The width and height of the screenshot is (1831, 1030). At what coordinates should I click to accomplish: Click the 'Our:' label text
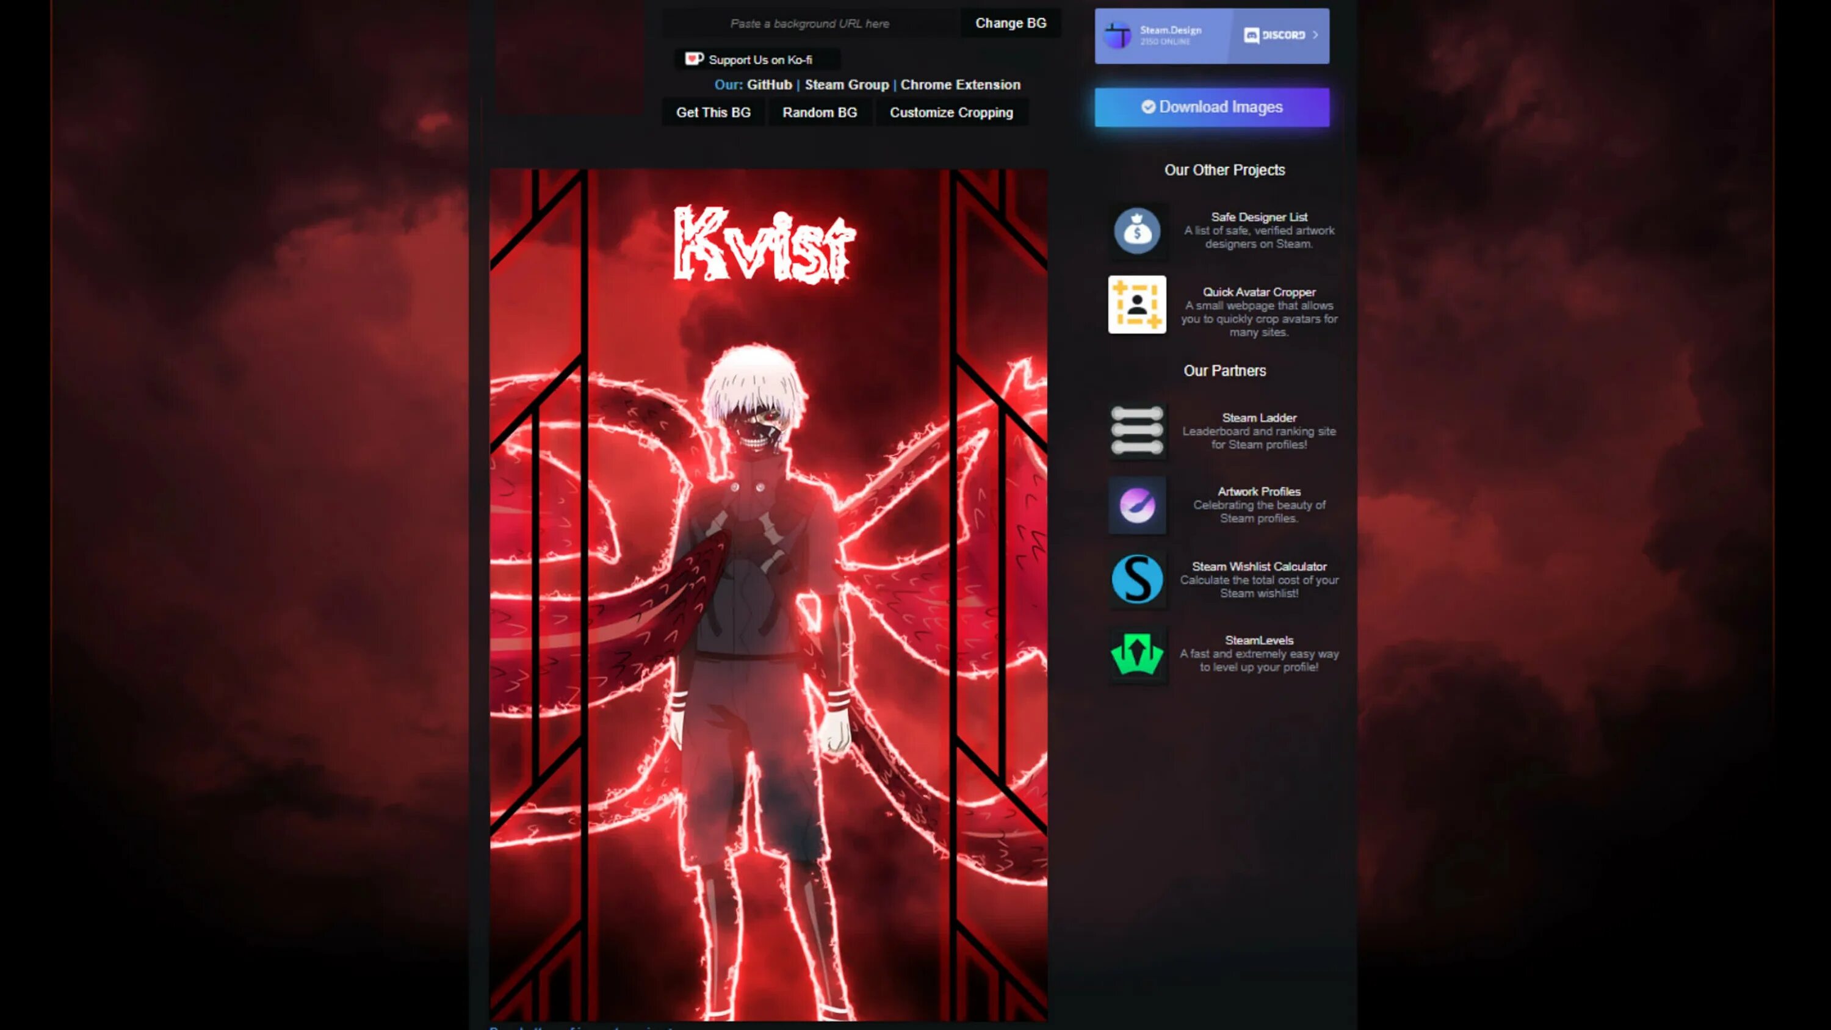728,85
